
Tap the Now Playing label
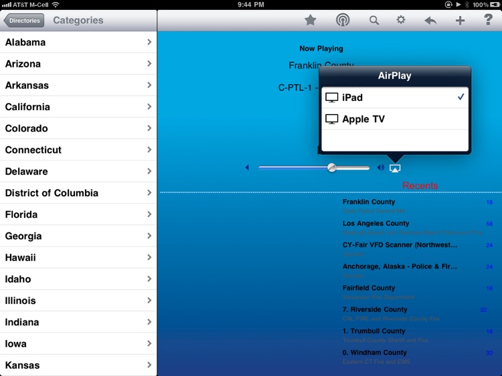(321, 49)
